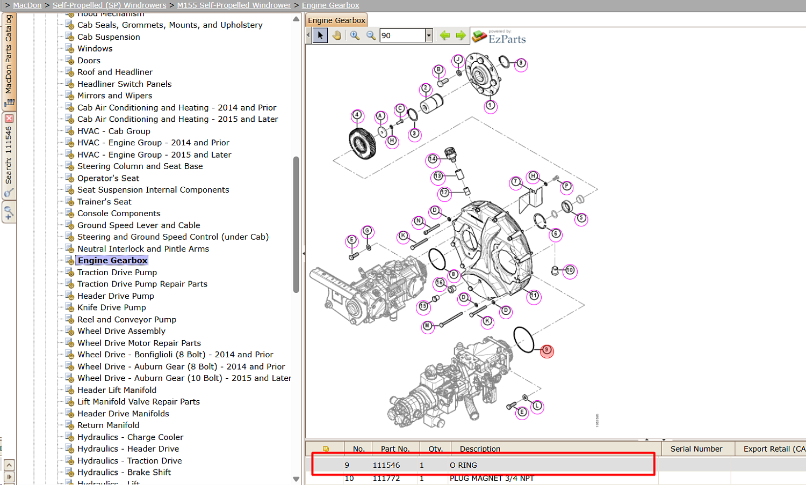806x485 pixels.
Task: Click the Header Lift Manifold item icon
Action: pos(69,390)
